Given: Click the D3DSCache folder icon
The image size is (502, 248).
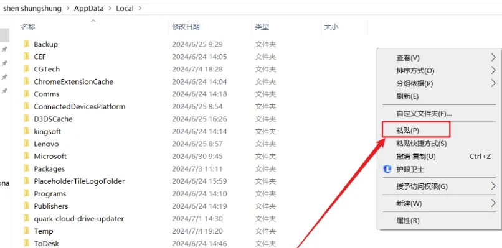Looking at the screenshot, I should (27, 119).
